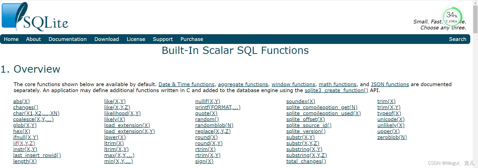Viewport: 478px width, 168px height.
Task: Click the quote(X) link
Action: pos(206,113)
